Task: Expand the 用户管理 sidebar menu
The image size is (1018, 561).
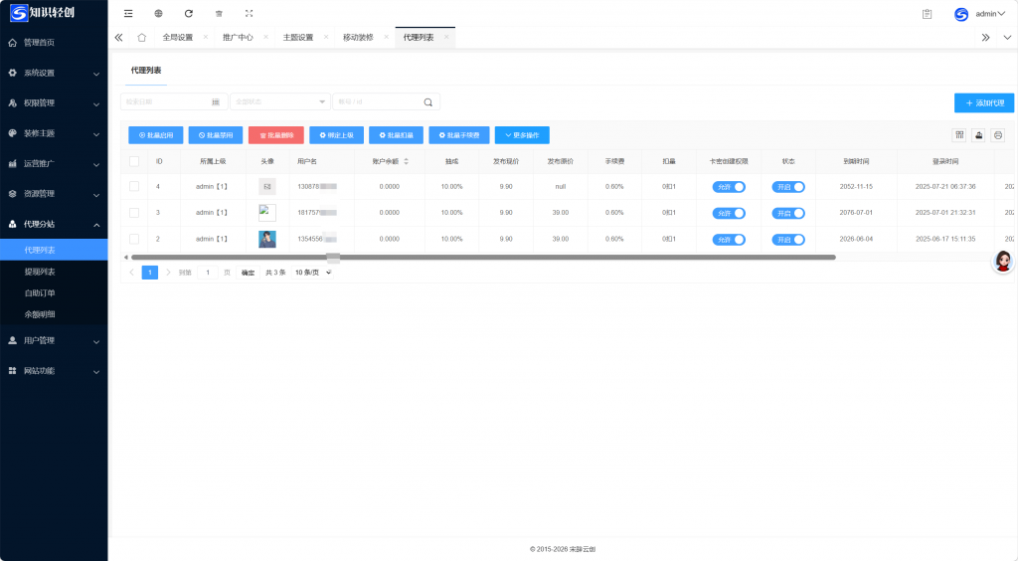Action: (54, 340)
